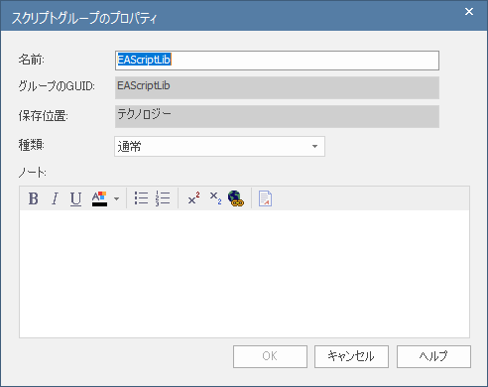Viewport: 488px width, 387px height.
Task: Open help with ヘルプ button
Action: click(x=433, y=356)
